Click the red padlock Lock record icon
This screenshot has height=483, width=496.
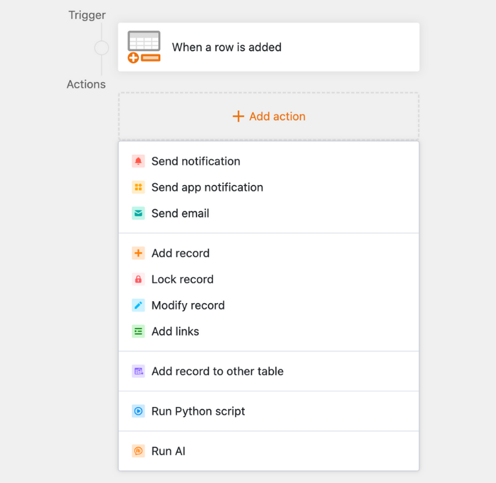point(138,279)
